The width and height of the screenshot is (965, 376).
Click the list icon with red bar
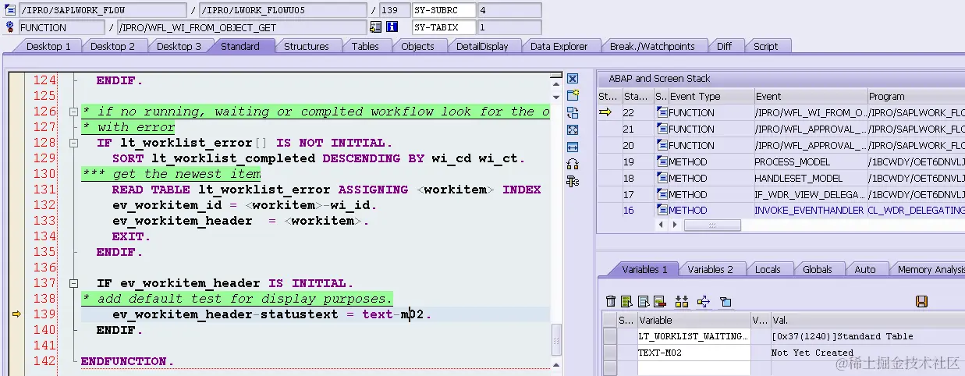click(659, 301)
